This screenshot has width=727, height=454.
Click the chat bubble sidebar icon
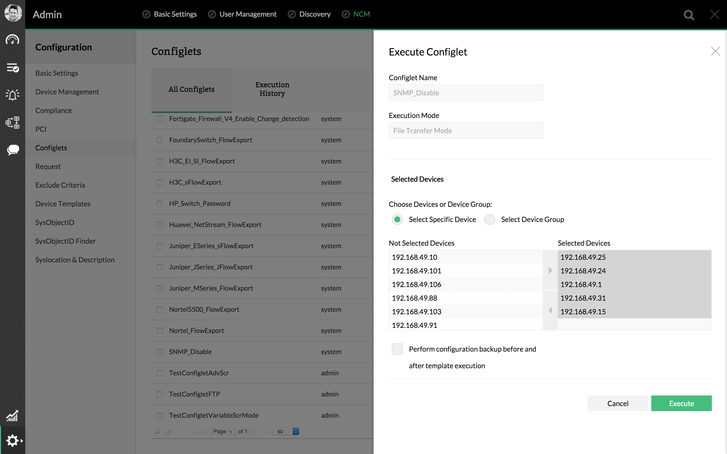pyautogui.click(x=12, y=150)
